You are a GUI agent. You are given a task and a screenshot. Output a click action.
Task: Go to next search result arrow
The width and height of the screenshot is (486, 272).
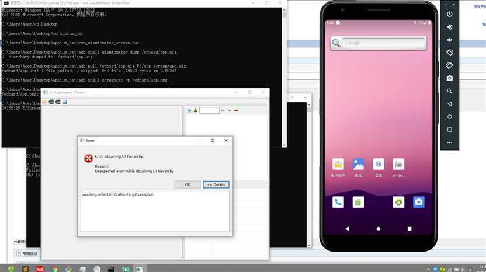pos(230,110)
